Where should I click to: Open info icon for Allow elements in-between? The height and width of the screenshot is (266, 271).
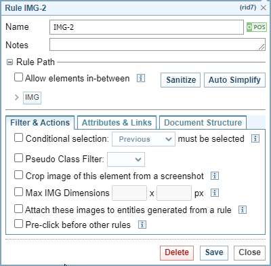[141, 78]
